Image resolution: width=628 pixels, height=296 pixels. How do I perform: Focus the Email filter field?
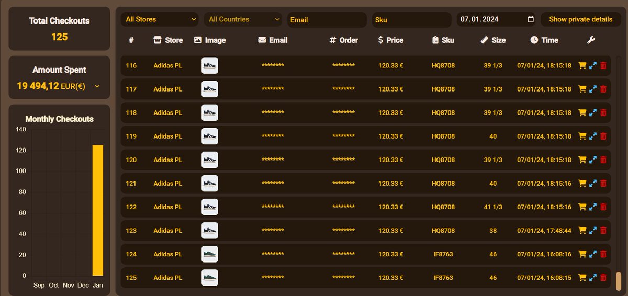pos(327,20)
